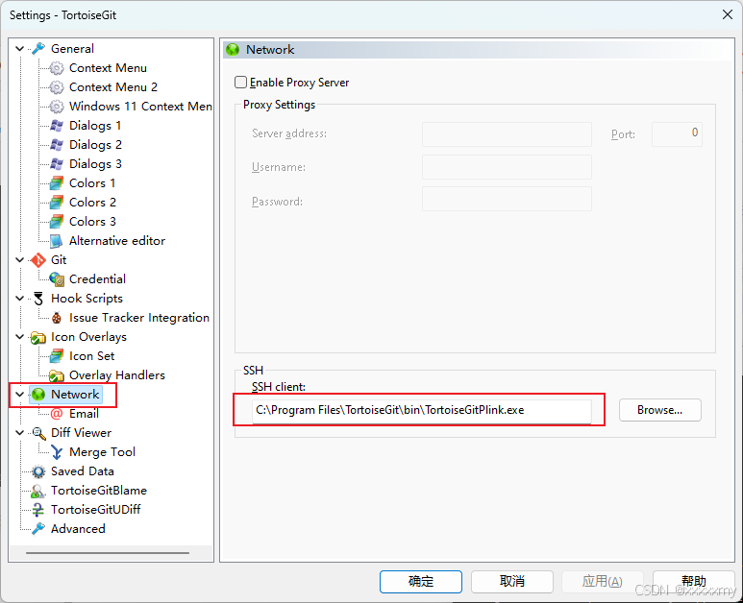Collapse the Icon Overlays tree node
This screenshot has width=743, height=603.
[20, 337]
